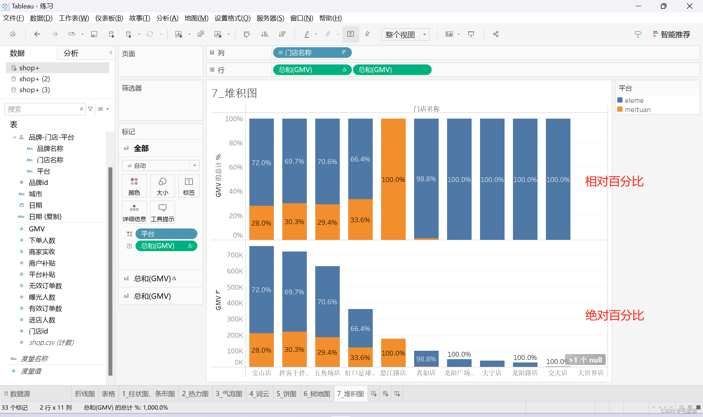Click sheet title 7_堆积图
This screenshot has height=417, width=703.
click(234, 93)
